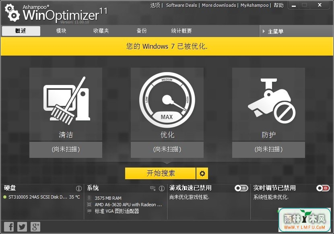
Task: Click the green disk status indicator
Action: tap(5, 197)
